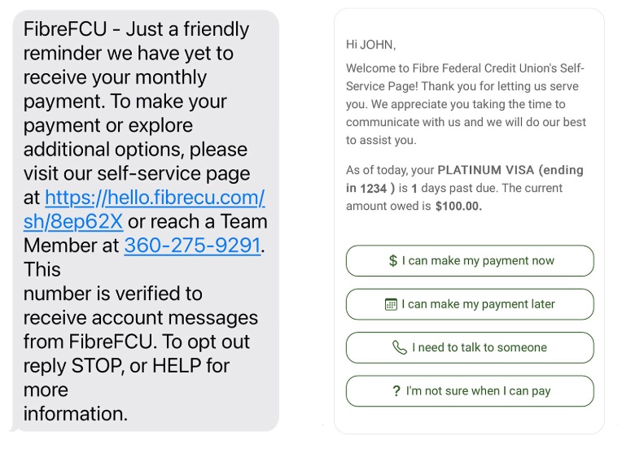This screenshot has height=453, width=622.
Task: Click "number is verified to" text line
Action: (x=113, y=294)
